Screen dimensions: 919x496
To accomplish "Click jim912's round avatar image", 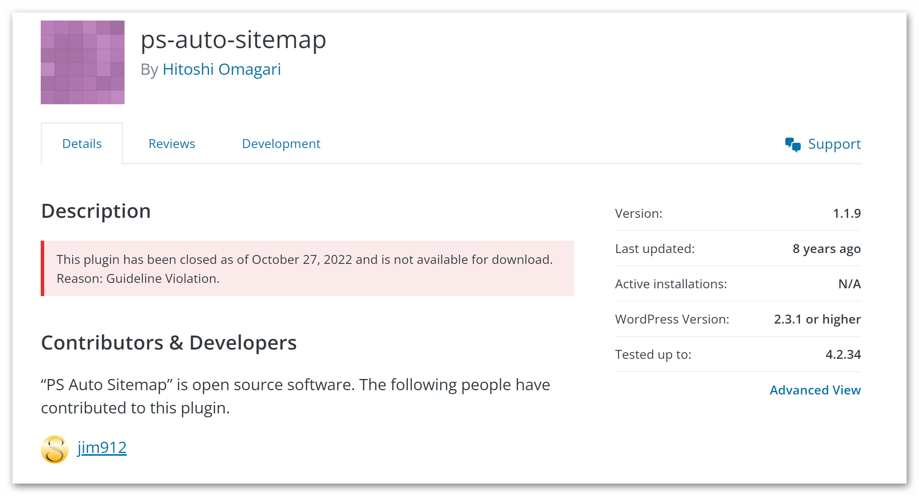I will [55, 449].
